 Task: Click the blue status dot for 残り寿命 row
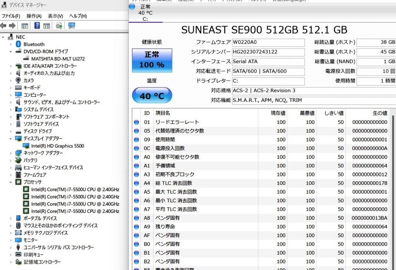click(137, 227)
